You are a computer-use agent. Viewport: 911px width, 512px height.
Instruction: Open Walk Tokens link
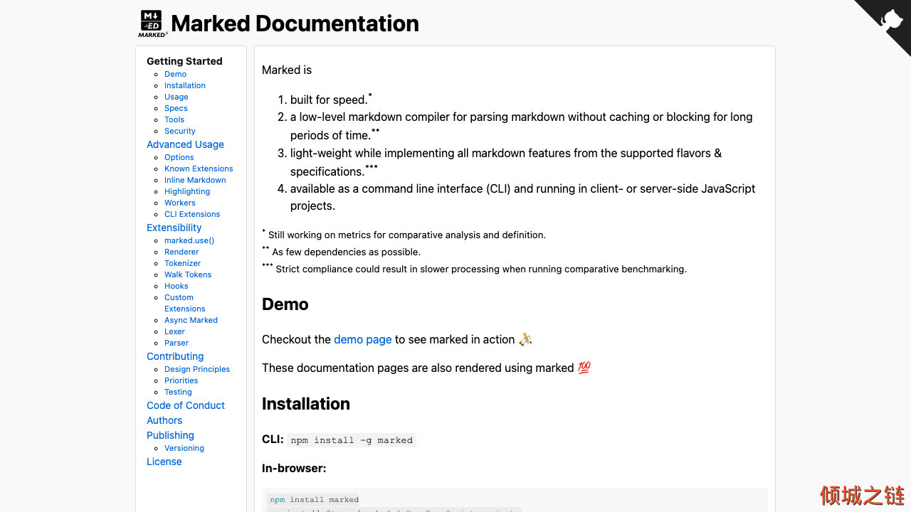[x=188, y=274]
